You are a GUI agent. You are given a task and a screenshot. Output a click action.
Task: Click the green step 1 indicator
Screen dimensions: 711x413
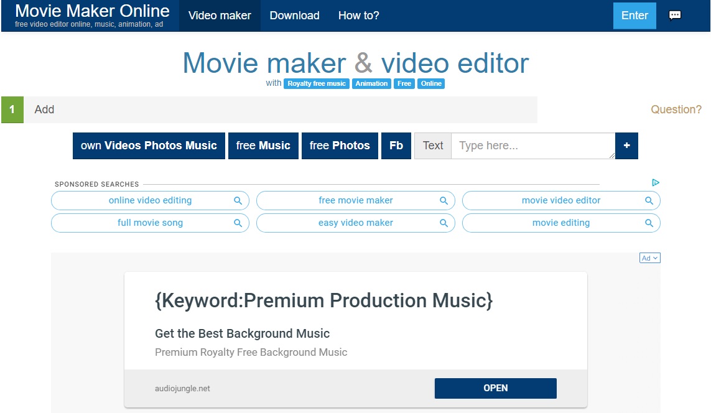coord(12,109)
